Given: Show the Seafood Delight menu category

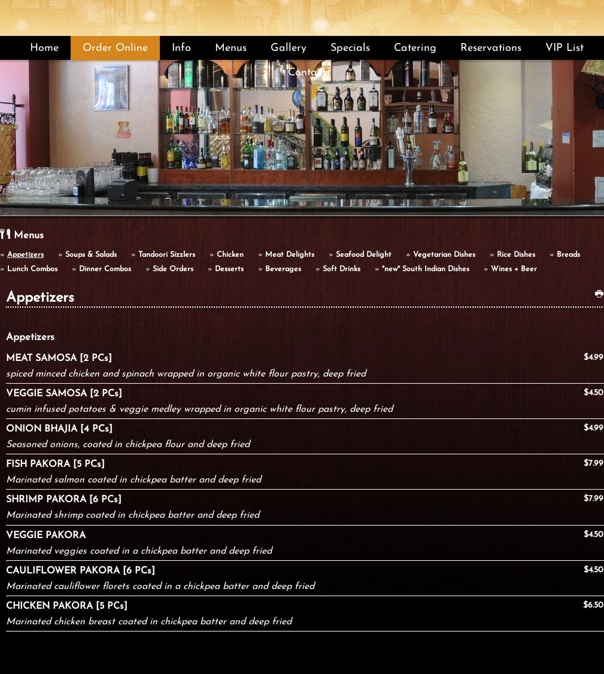Looking at the screenshot, I should point(363,255).
